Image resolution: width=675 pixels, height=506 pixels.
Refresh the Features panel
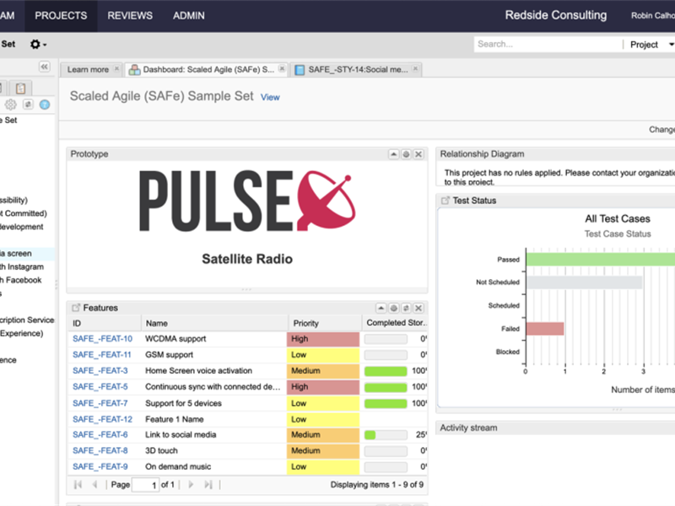[406, 309]
